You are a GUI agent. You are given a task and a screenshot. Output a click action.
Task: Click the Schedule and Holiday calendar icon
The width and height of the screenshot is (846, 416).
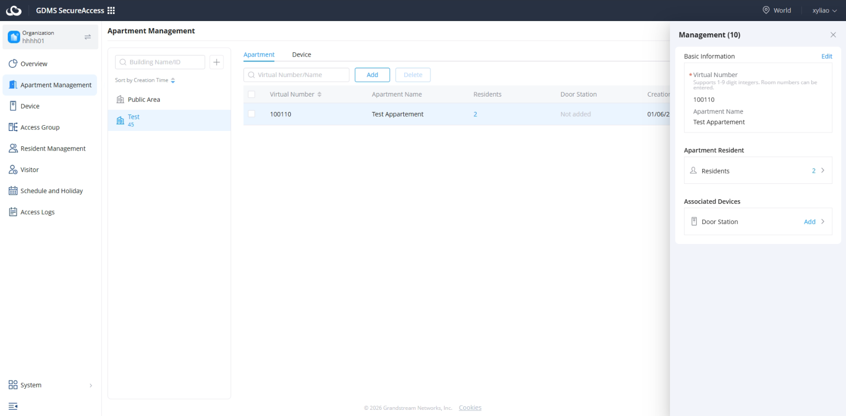(x=13, y=191)
